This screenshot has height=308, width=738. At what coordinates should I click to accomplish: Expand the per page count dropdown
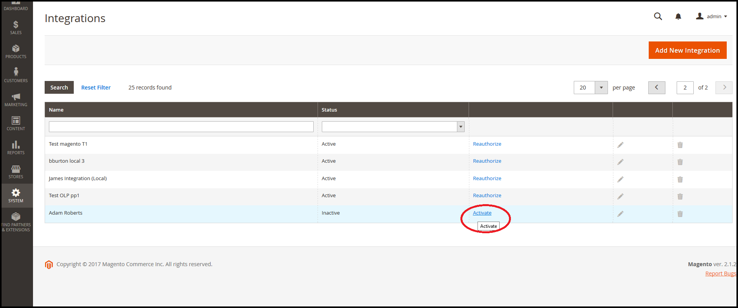click(601, 88)
